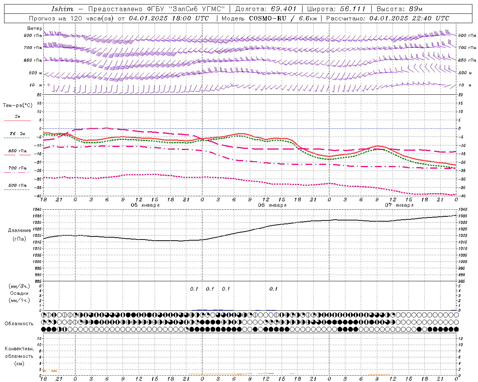
Task: Click the "Прогноз на 120 часа(ов)" forecast text
Action: point(72,18)
